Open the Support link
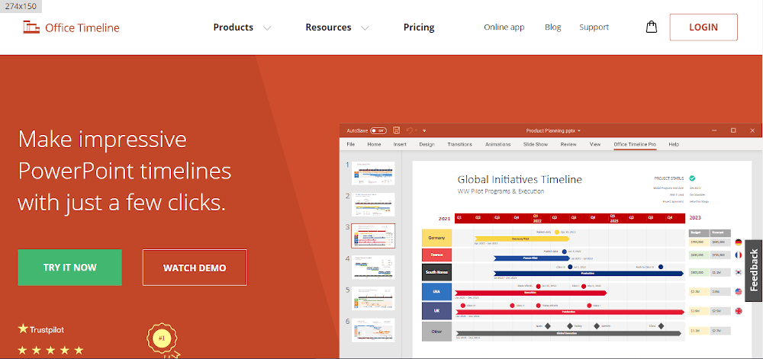Screen dimensions: 763x359 click(x=594, y=27)
